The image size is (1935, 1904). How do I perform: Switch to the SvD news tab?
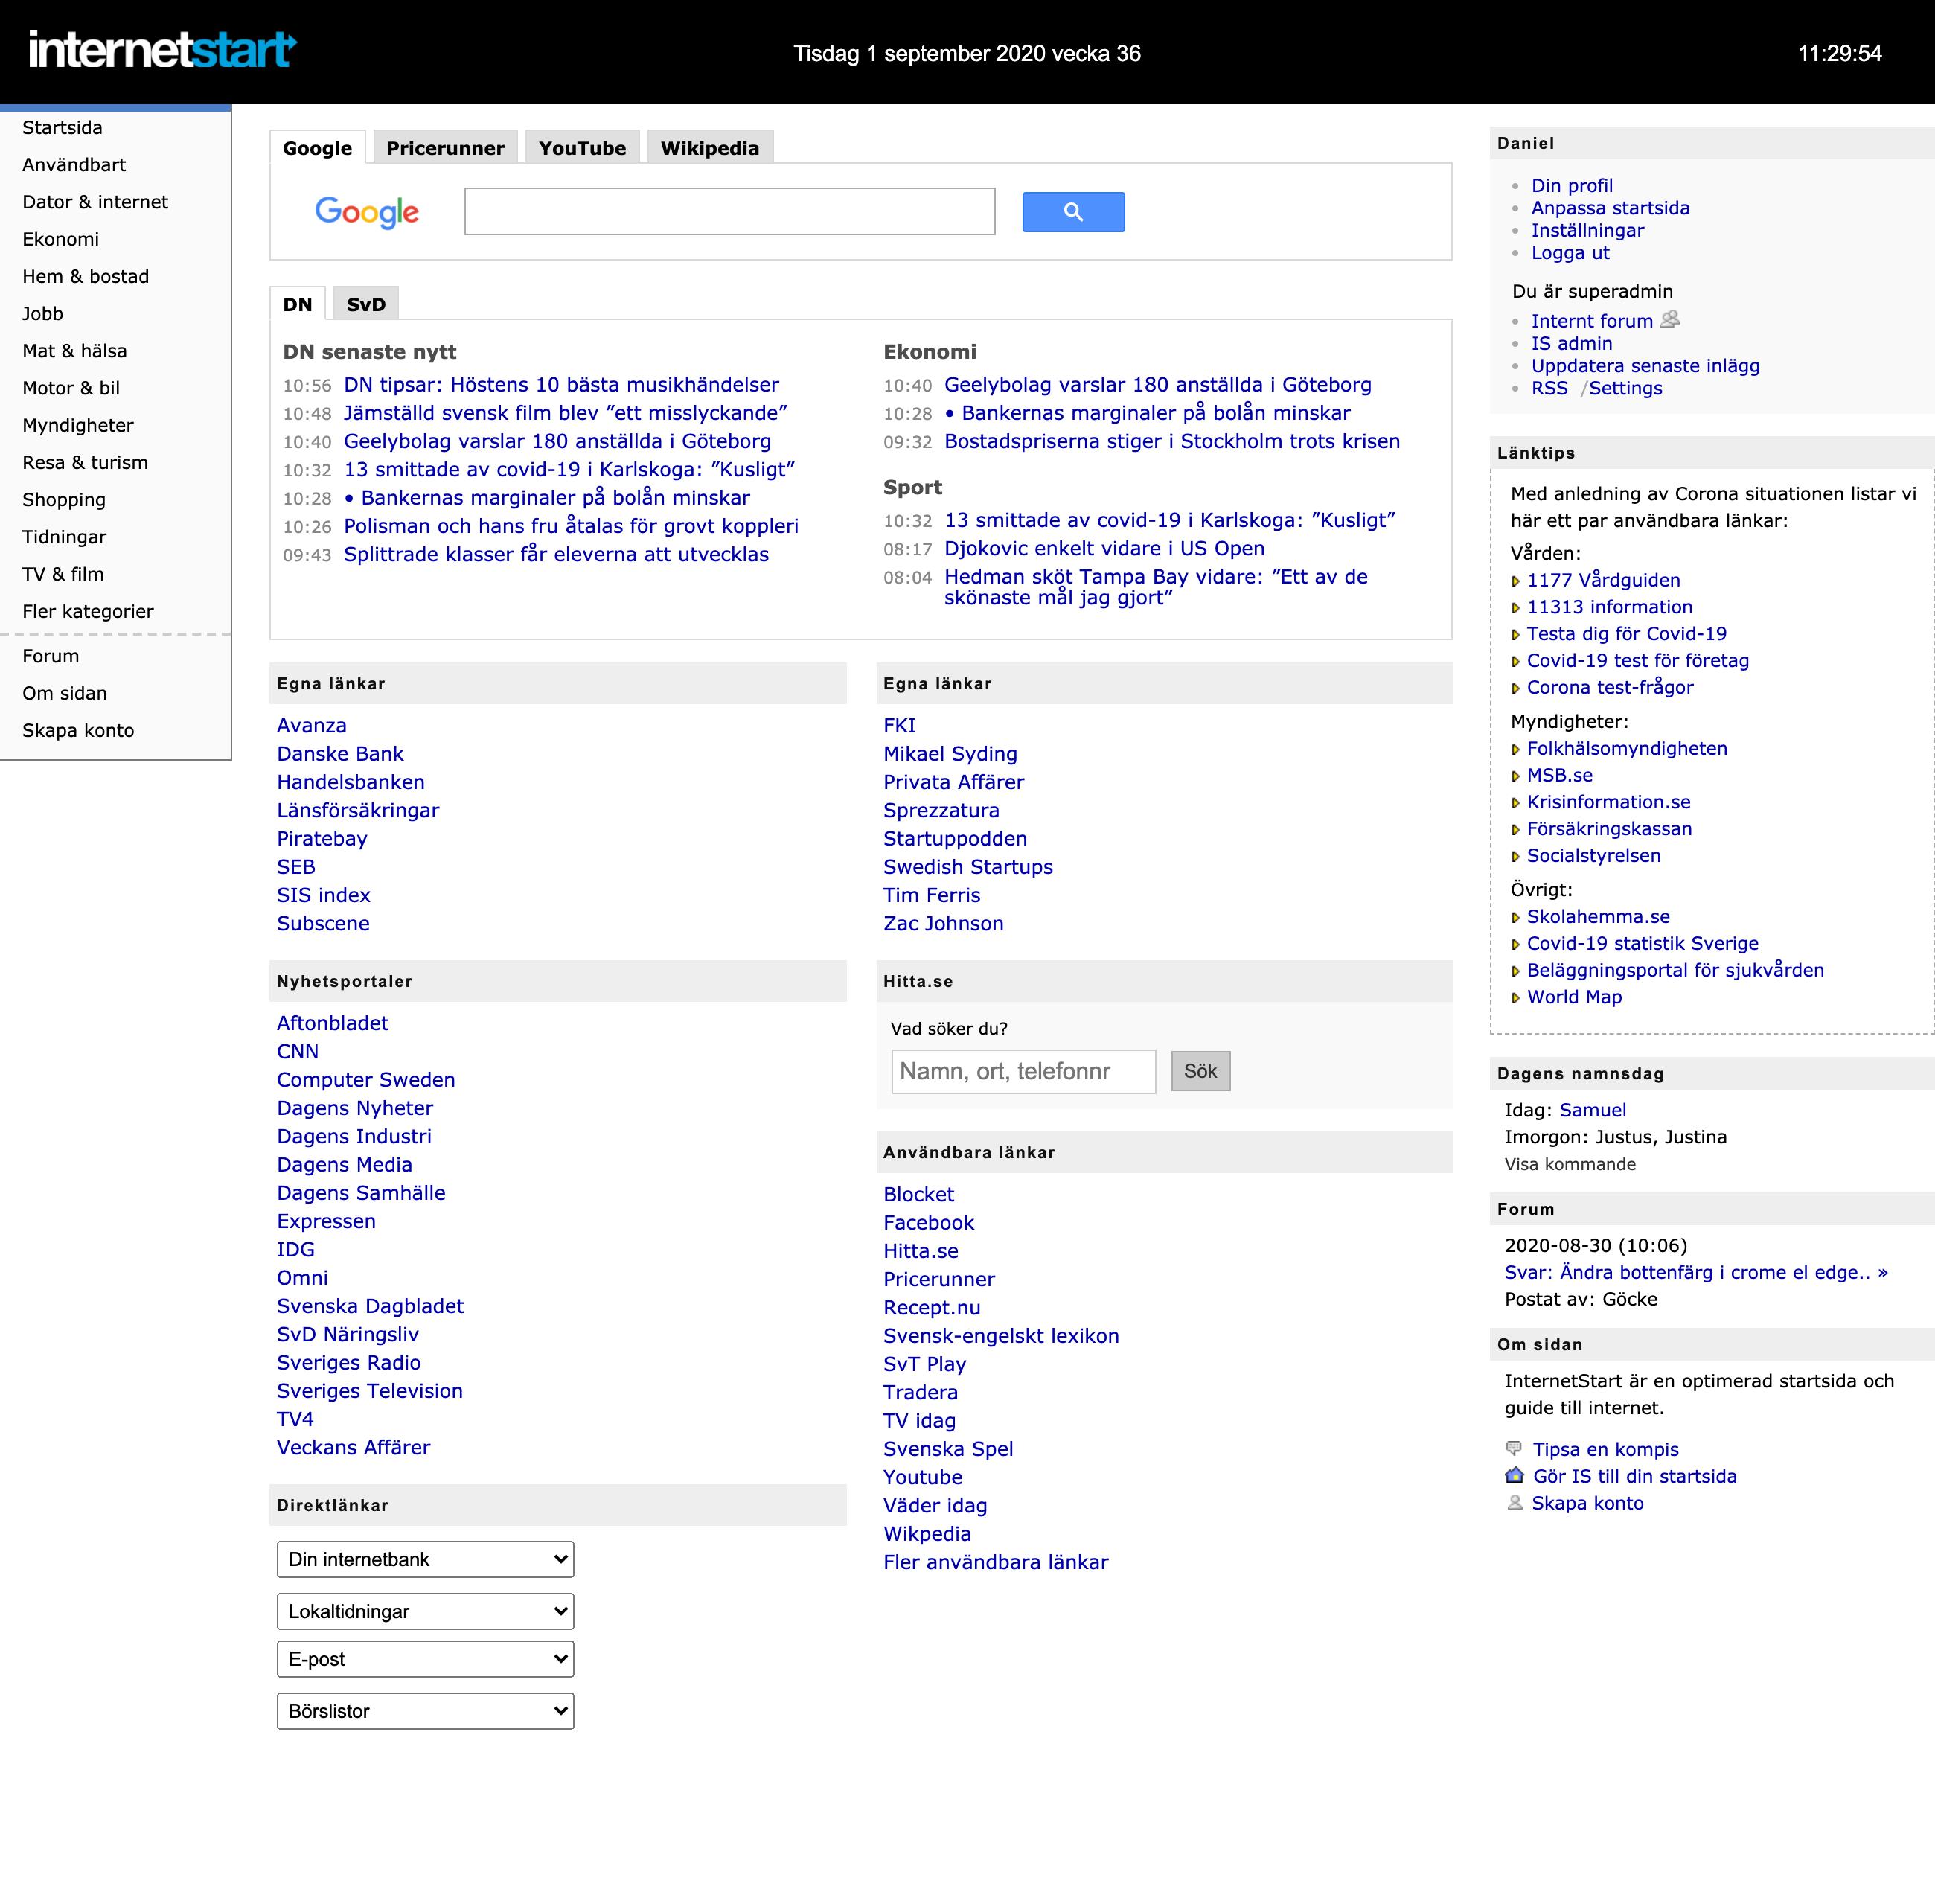tap(366, 304)
